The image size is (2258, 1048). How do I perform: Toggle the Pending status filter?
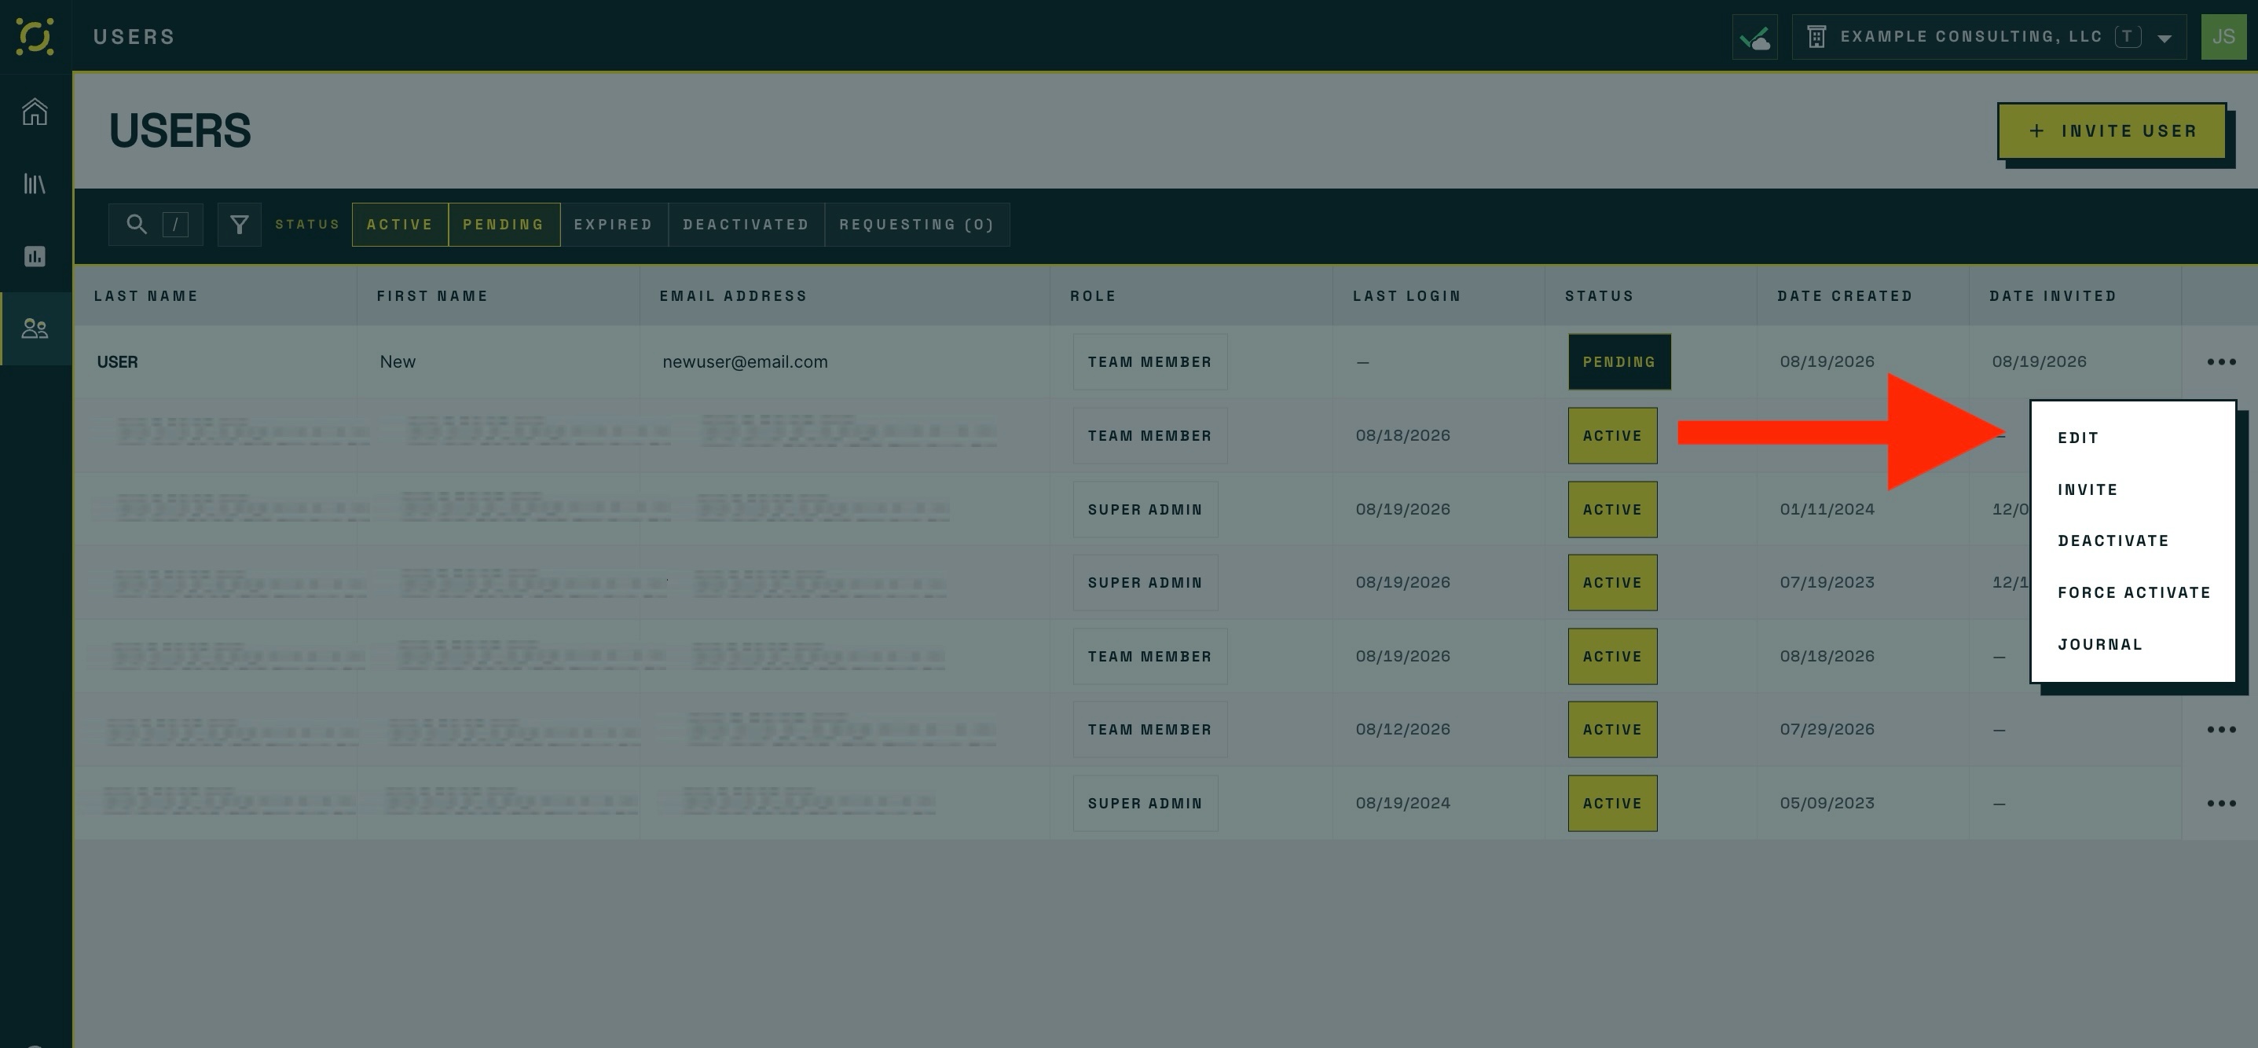click(504, 225)
